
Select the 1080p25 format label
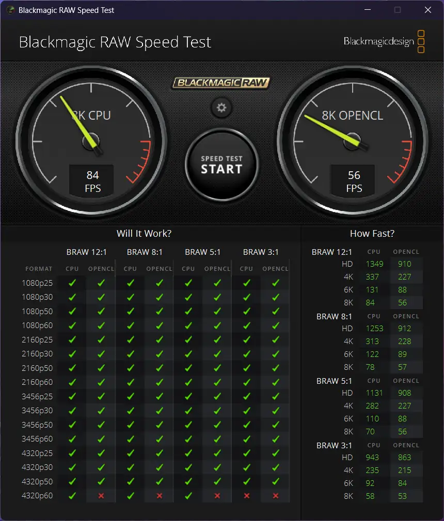click(37, 283)
